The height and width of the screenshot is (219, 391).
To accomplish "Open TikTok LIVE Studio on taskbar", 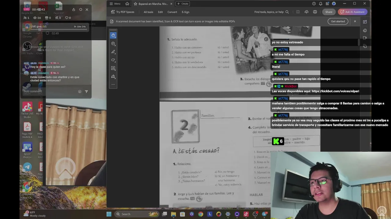I will pyautogui.click(x=246, y=214).
